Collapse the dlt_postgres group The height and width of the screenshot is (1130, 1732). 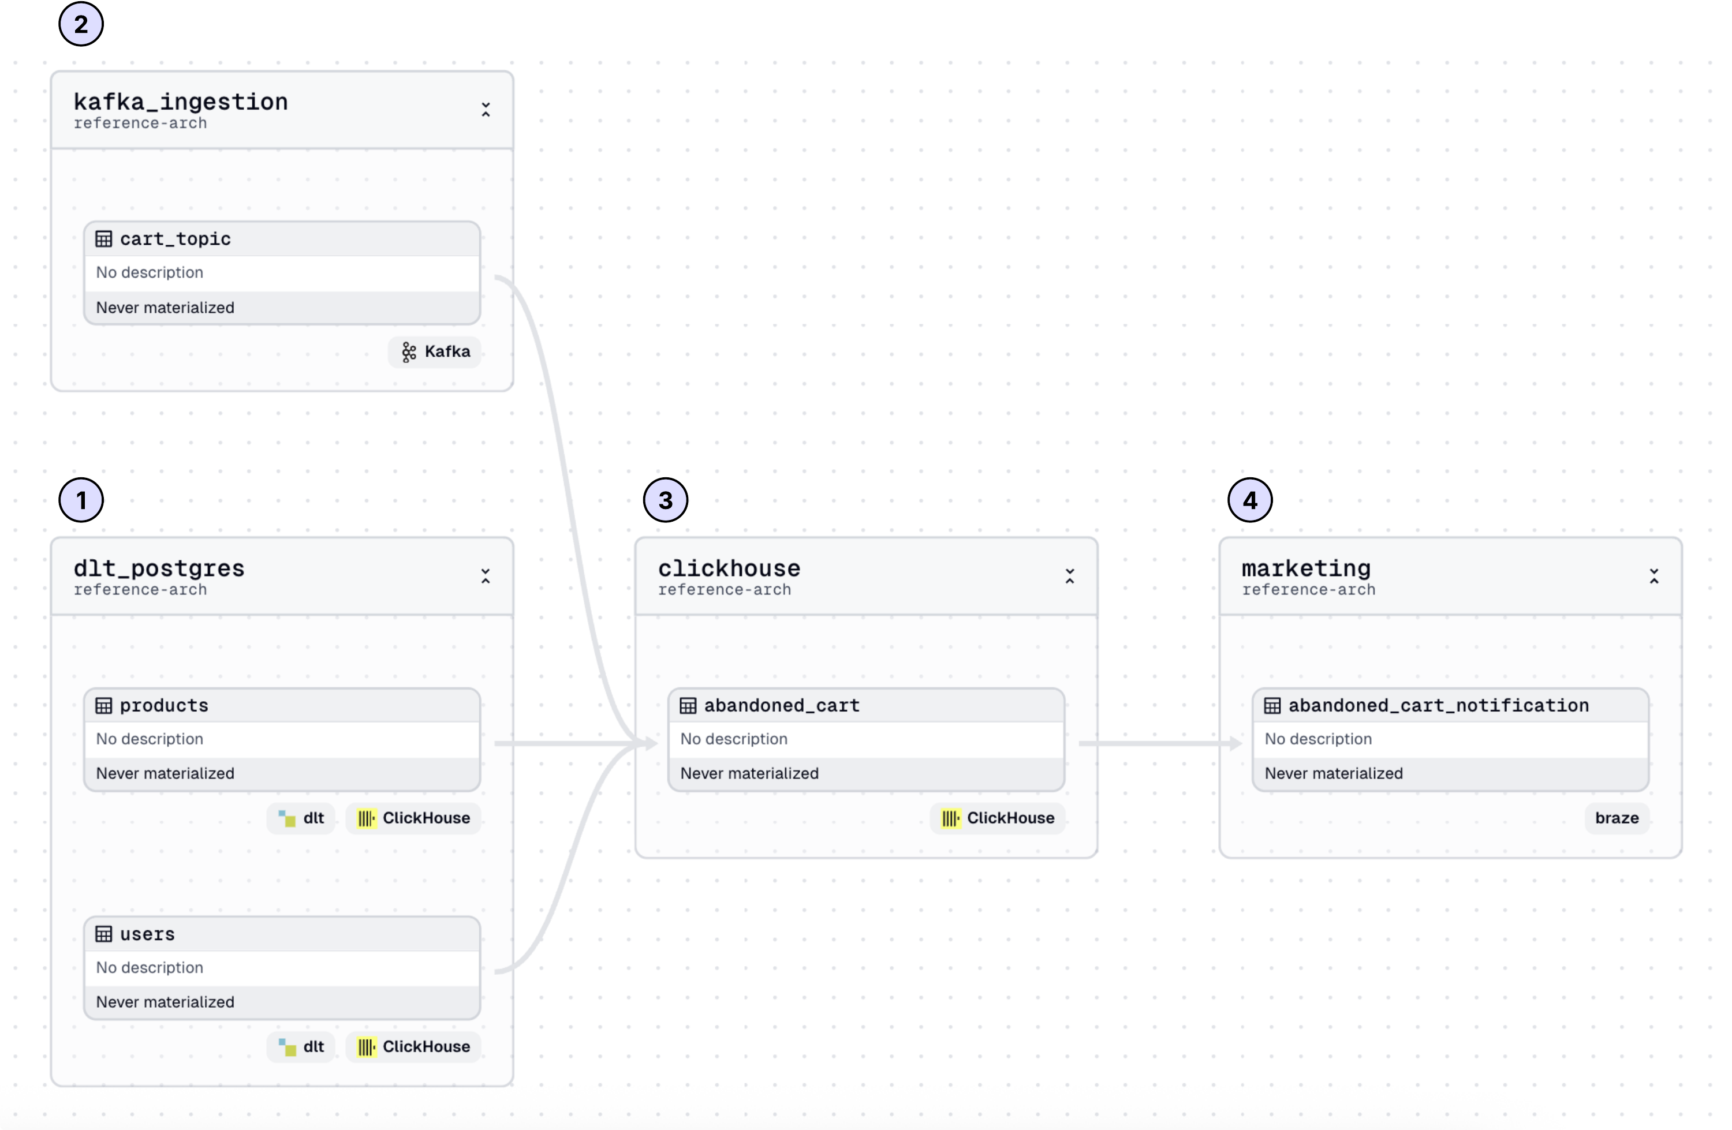(x=486, y=577)
